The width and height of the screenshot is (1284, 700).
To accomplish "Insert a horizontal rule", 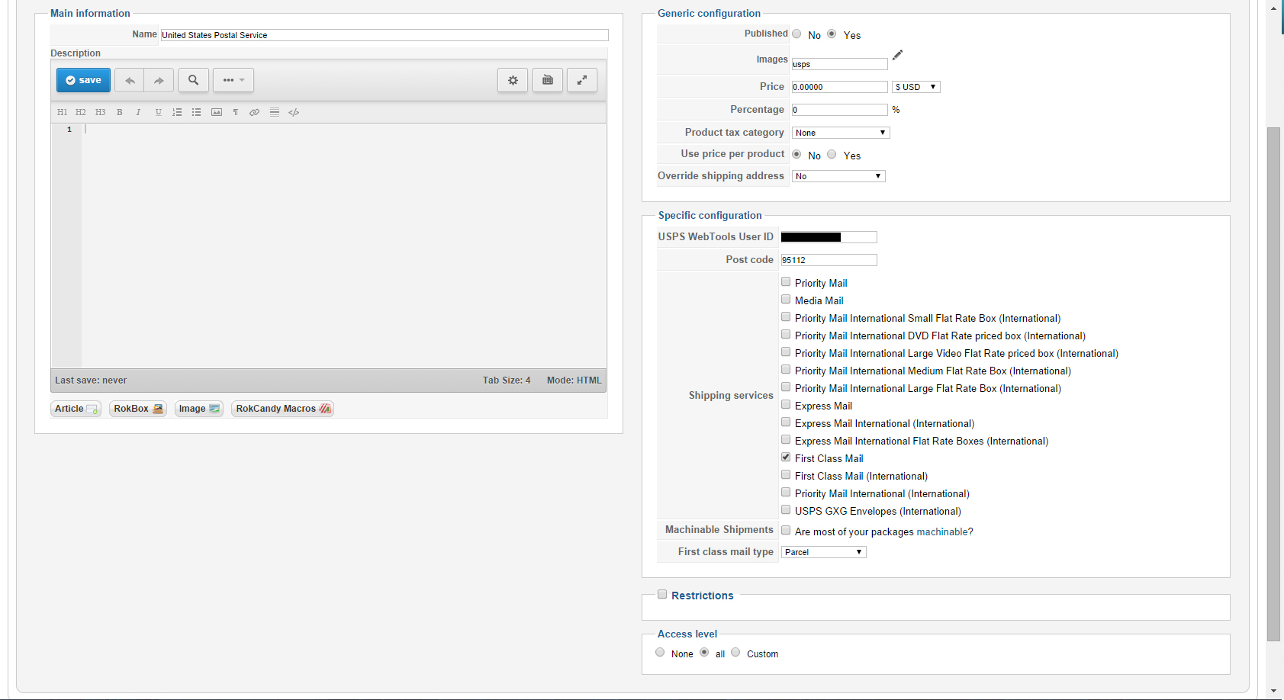I will 275,112.
